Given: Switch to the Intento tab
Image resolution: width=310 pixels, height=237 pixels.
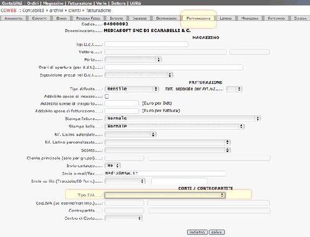Looking at the screenshot, I should 117,19.
